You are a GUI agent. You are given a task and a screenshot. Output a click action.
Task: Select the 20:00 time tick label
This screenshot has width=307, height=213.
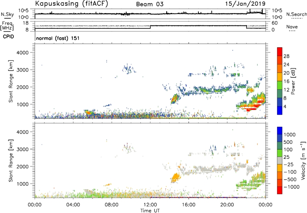pos(227,205)
